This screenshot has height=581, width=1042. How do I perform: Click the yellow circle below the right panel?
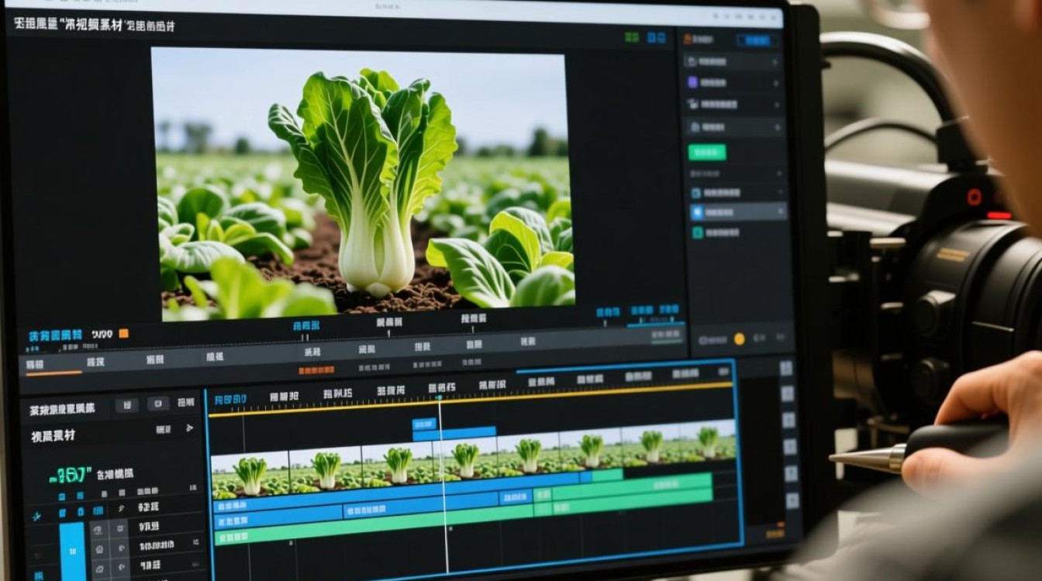739,339
